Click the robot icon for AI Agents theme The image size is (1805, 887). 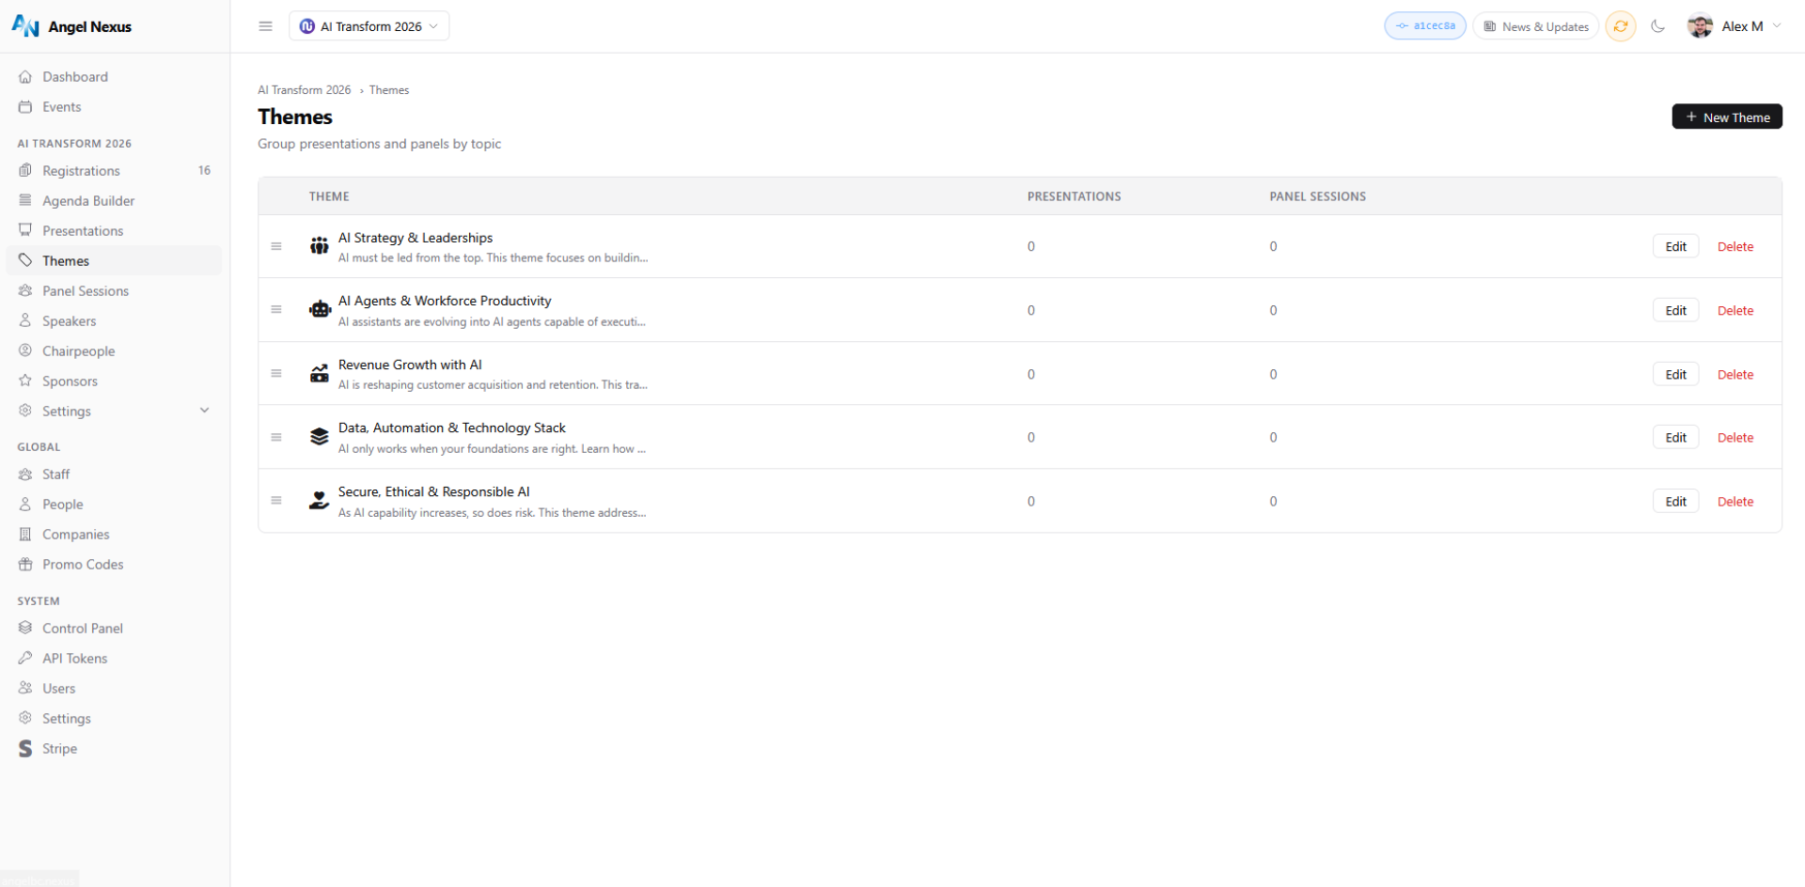(320, 310)
